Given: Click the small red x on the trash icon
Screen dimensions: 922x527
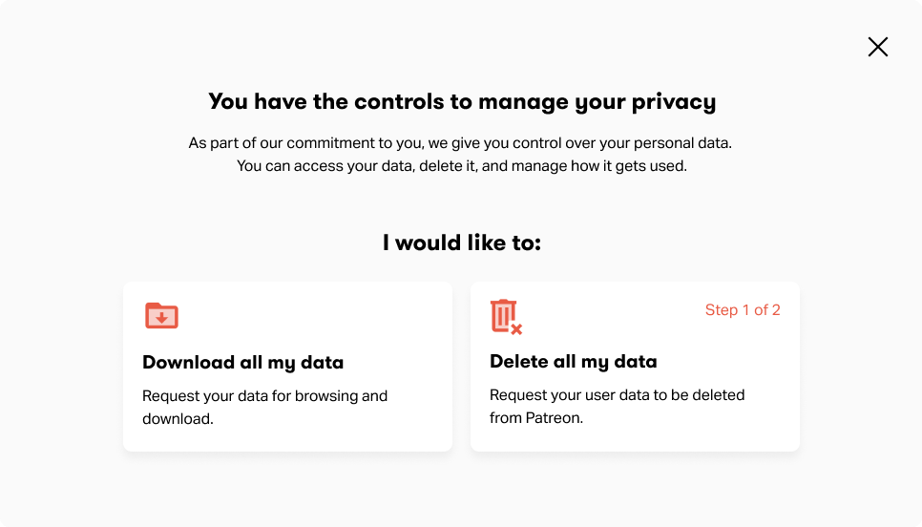Looking at the screenshot, I should (516, 329).
